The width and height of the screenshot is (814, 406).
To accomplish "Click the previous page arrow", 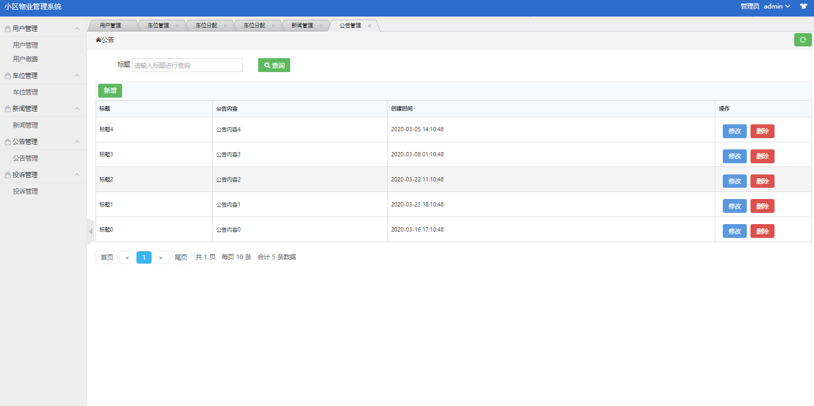I will 127,257.
